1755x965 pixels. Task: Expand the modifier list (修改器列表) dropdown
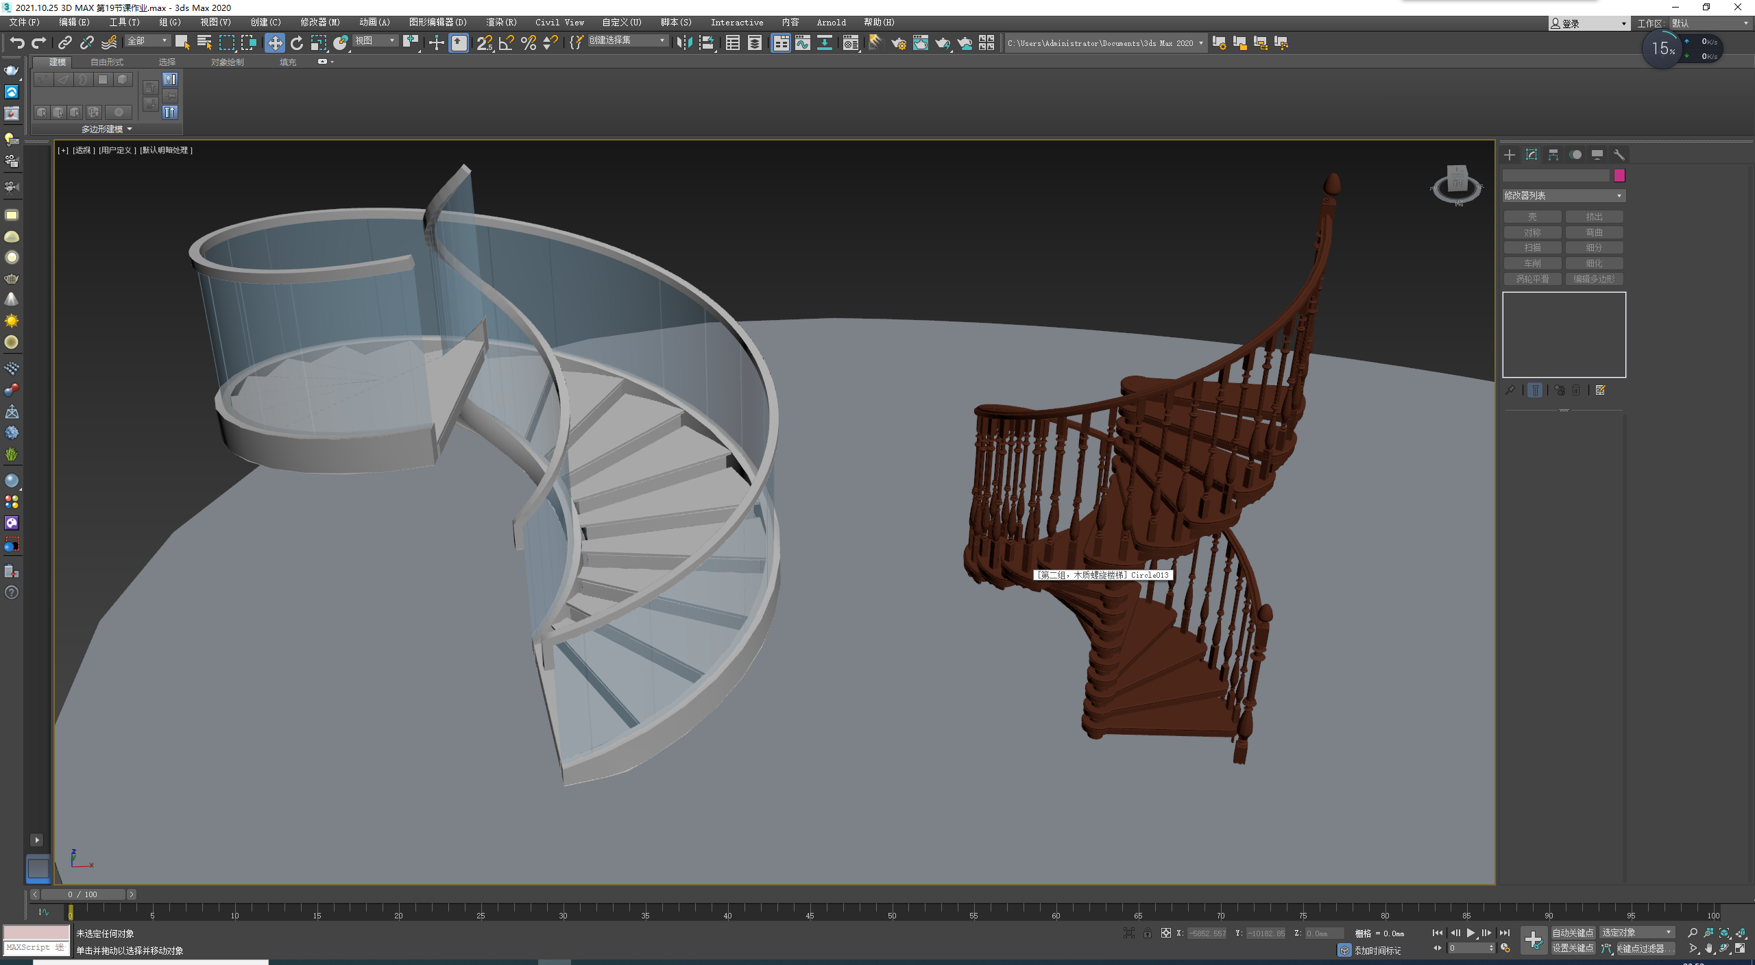pyautogui.click(x=1563, y=196)
